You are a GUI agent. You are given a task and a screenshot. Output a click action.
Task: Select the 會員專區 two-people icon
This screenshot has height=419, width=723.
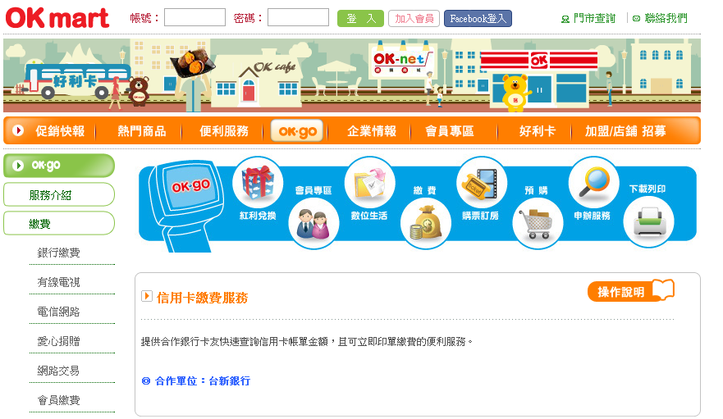click(x=314, y=223)
